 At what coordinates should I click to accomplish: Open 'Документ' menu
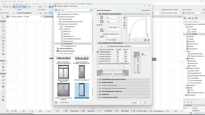[x=28, y=4]
